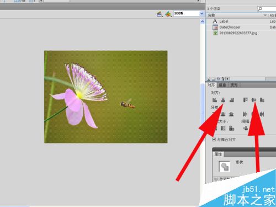Click the Lab linkage cell of Label
The image size is (276, 207).
[273, 22]
